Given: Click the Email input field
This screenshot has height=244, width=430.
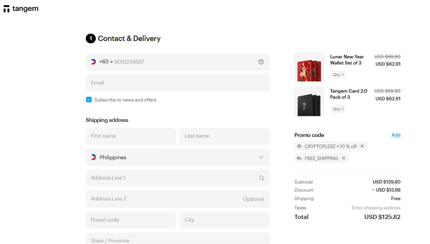Looking at the screenshot, I should [x=177, y=83].
